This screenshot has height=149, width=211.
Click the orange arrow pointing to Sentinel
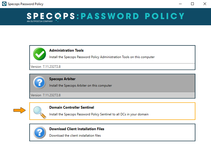tap(19, 110)
